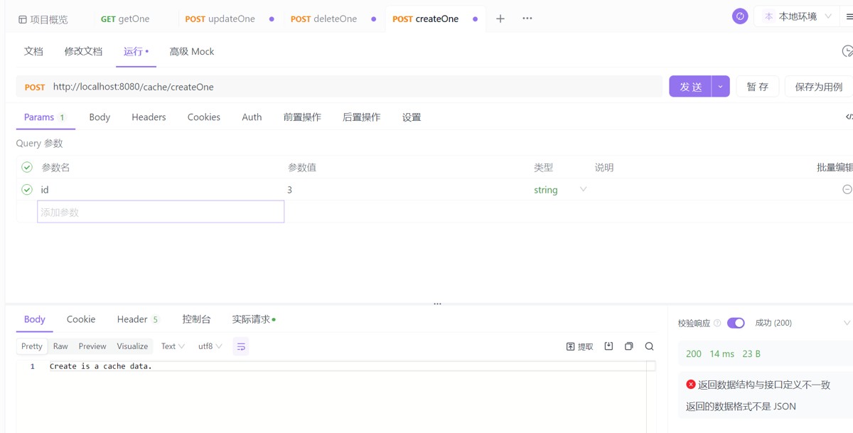Toggle the 校验响应 switch

tap(736, 323)
